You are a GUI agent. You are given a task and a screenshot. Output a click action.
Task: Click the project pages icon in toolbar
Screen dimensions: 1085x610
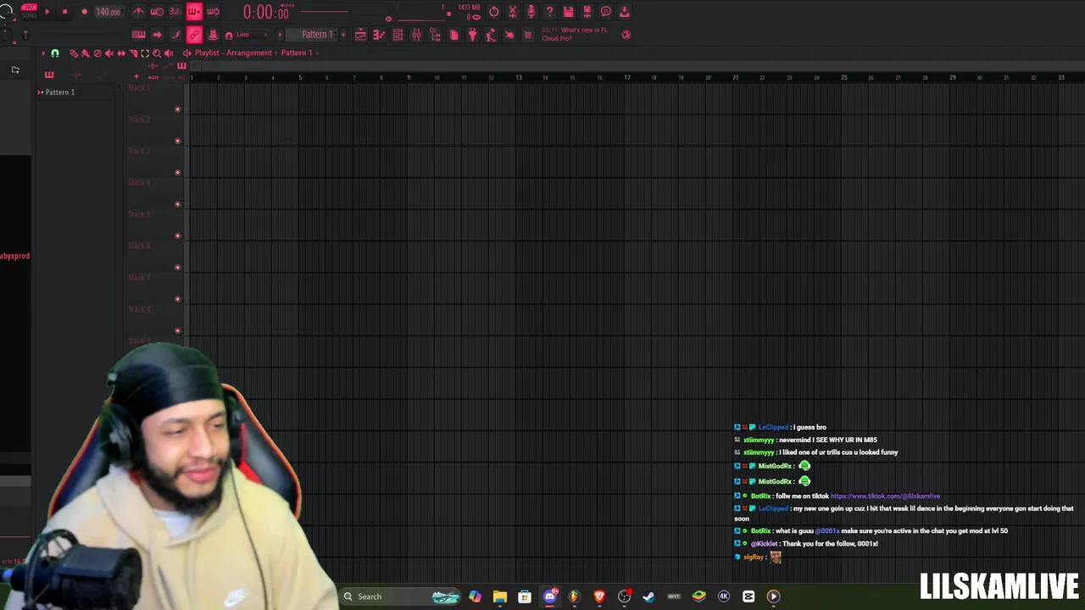click(453, 35)
